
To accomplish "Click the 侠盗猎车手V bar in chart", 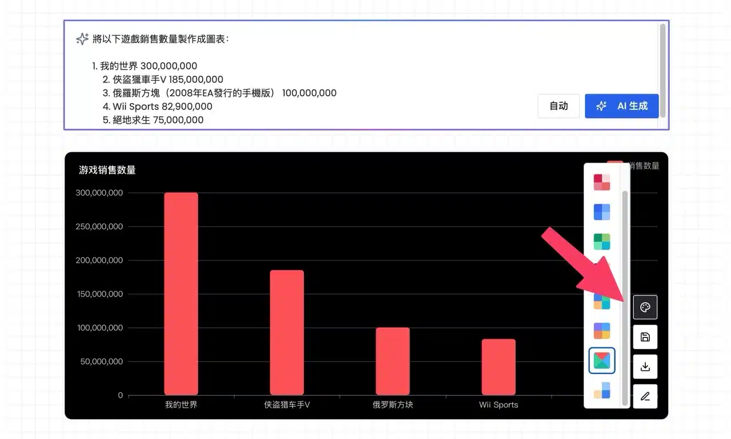I will pyautogui.click(x=287, y=332).
